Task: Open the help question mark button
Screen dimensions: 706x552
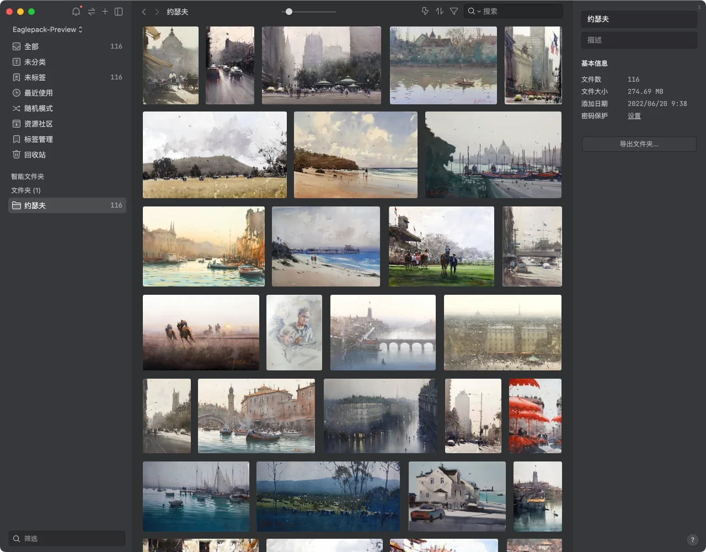Action: tap(692, 540)
